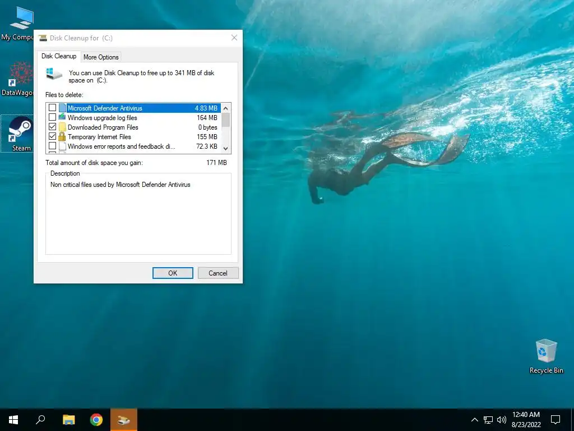Screen dimensions: 574x431
Task: Click the clock showing 12:40 AM
Action: (526, 415)
